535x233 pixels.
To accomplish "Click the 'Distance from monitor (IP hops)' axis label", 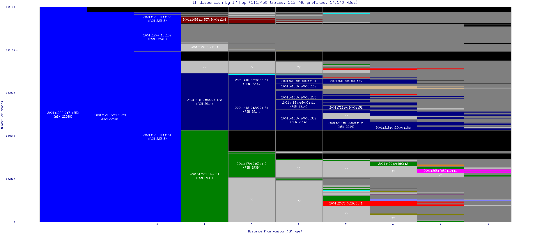I will coord(275,231).
